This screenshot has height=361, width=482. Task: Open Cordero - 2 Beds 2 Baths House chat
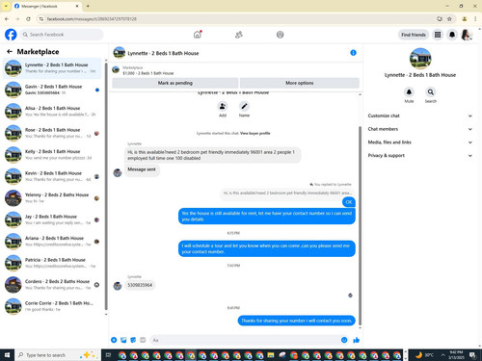(x=52, y=285)
